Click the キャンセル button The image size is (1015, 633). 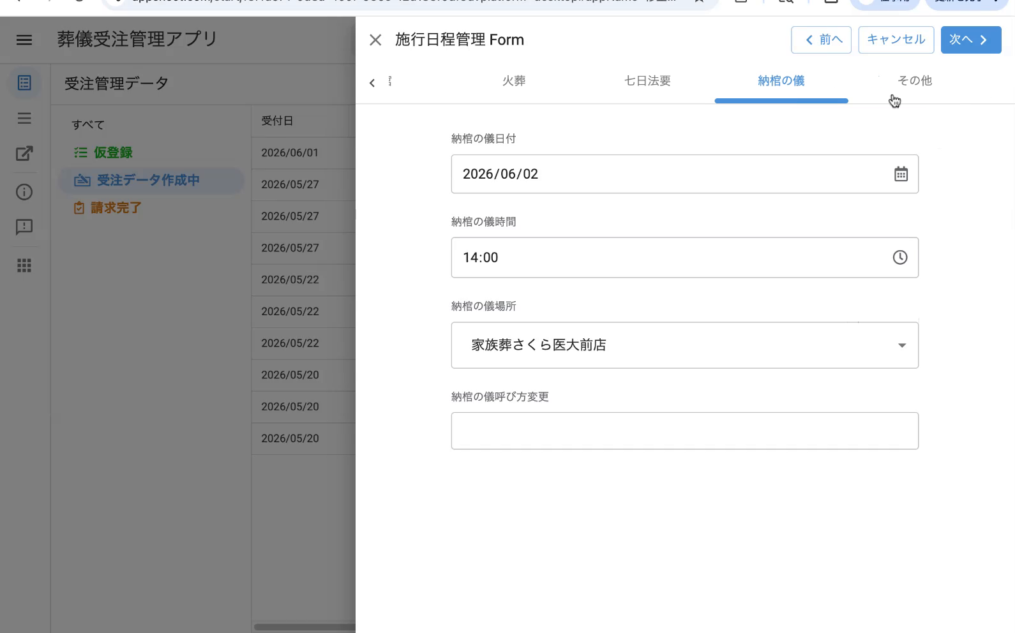896,40
